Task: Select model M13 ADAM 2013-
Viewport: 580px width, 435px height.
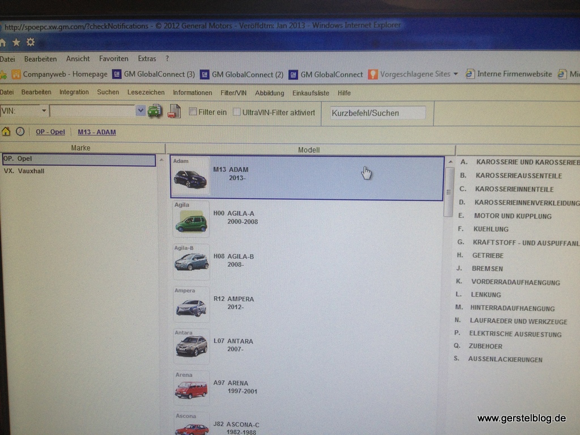Action: [x=307, y=178]
